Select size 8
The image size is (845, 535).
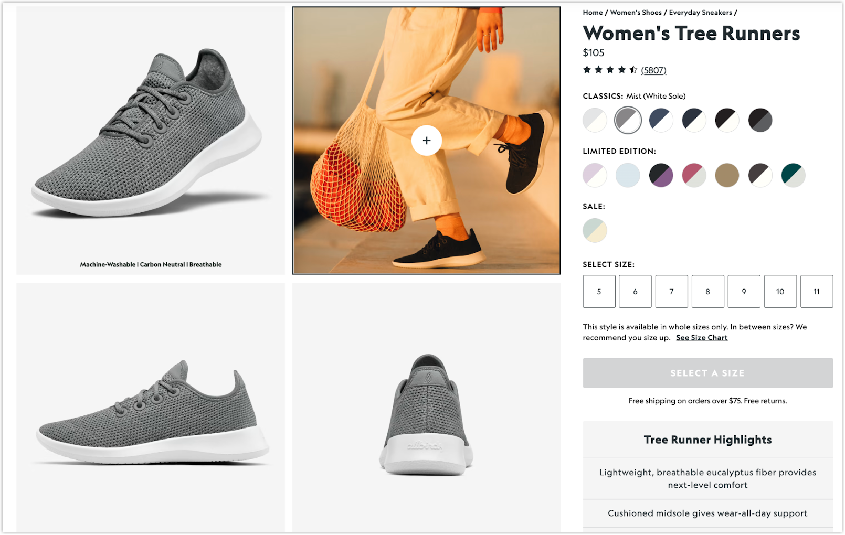click(707, 292)
